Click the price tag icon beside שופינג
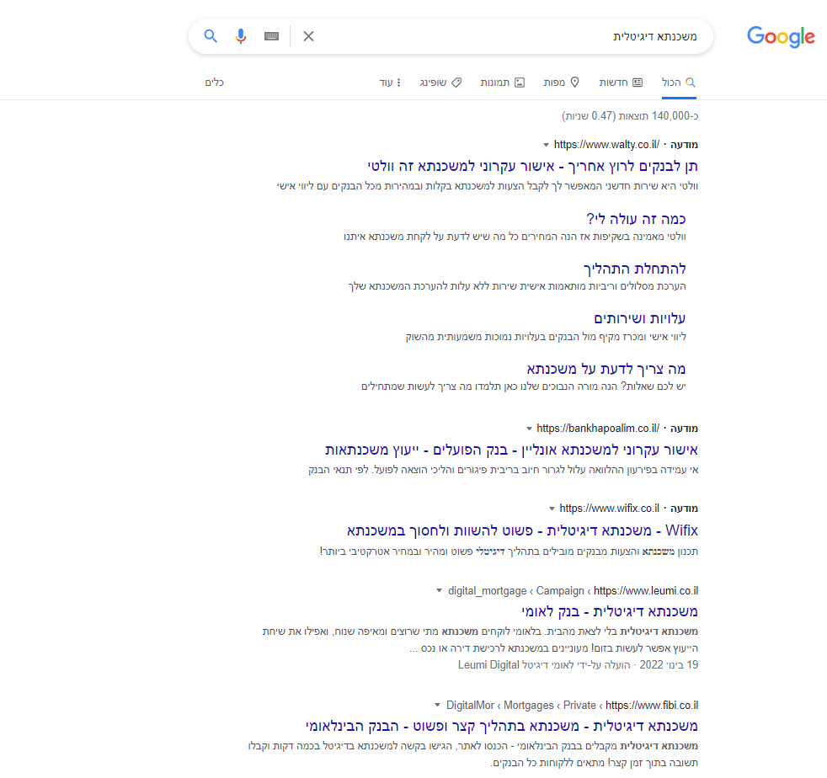This screenshot has width=827, height=778. click(456, 83)
